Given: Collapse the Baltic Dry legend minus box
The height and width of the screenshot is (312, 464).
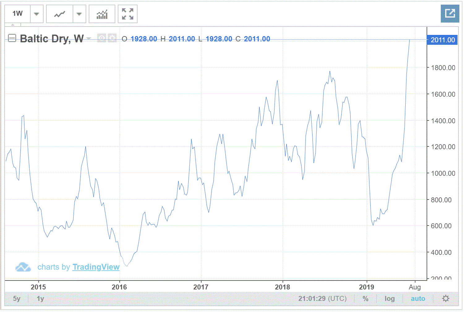Looking at the screenshot, I should pos(12,38).
